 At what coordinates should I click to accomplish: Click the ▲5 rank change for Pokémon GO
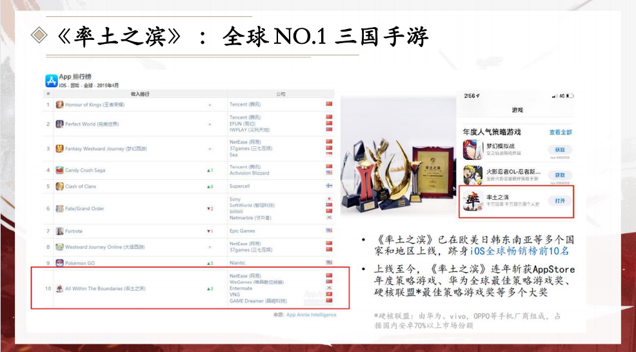[210, 263]
